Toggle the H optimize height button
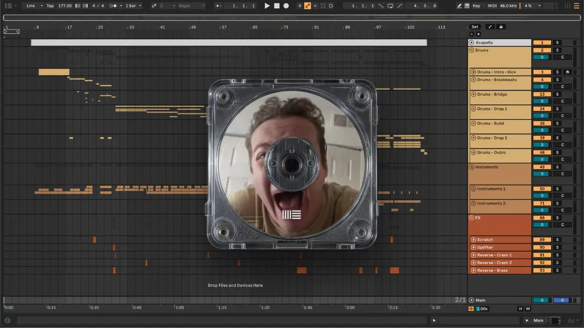 (x=520, y=309)
